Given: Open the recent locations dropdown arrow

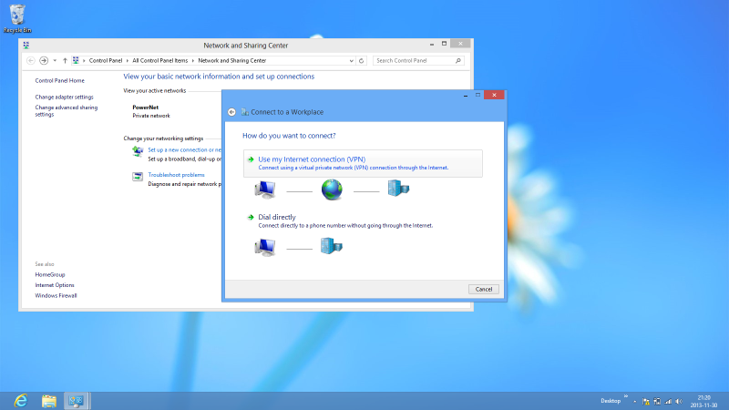Looking at the screenshot, I should (x=55, y=60).
